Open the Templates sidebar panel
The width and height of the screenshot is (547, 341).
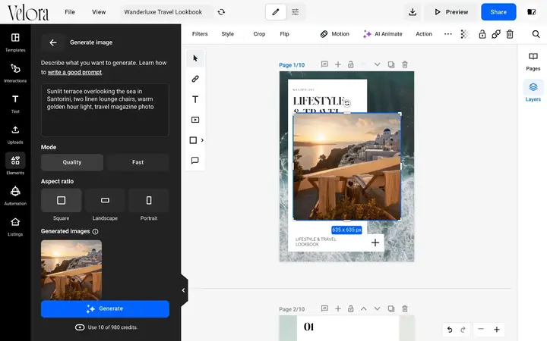click(15, 42)
